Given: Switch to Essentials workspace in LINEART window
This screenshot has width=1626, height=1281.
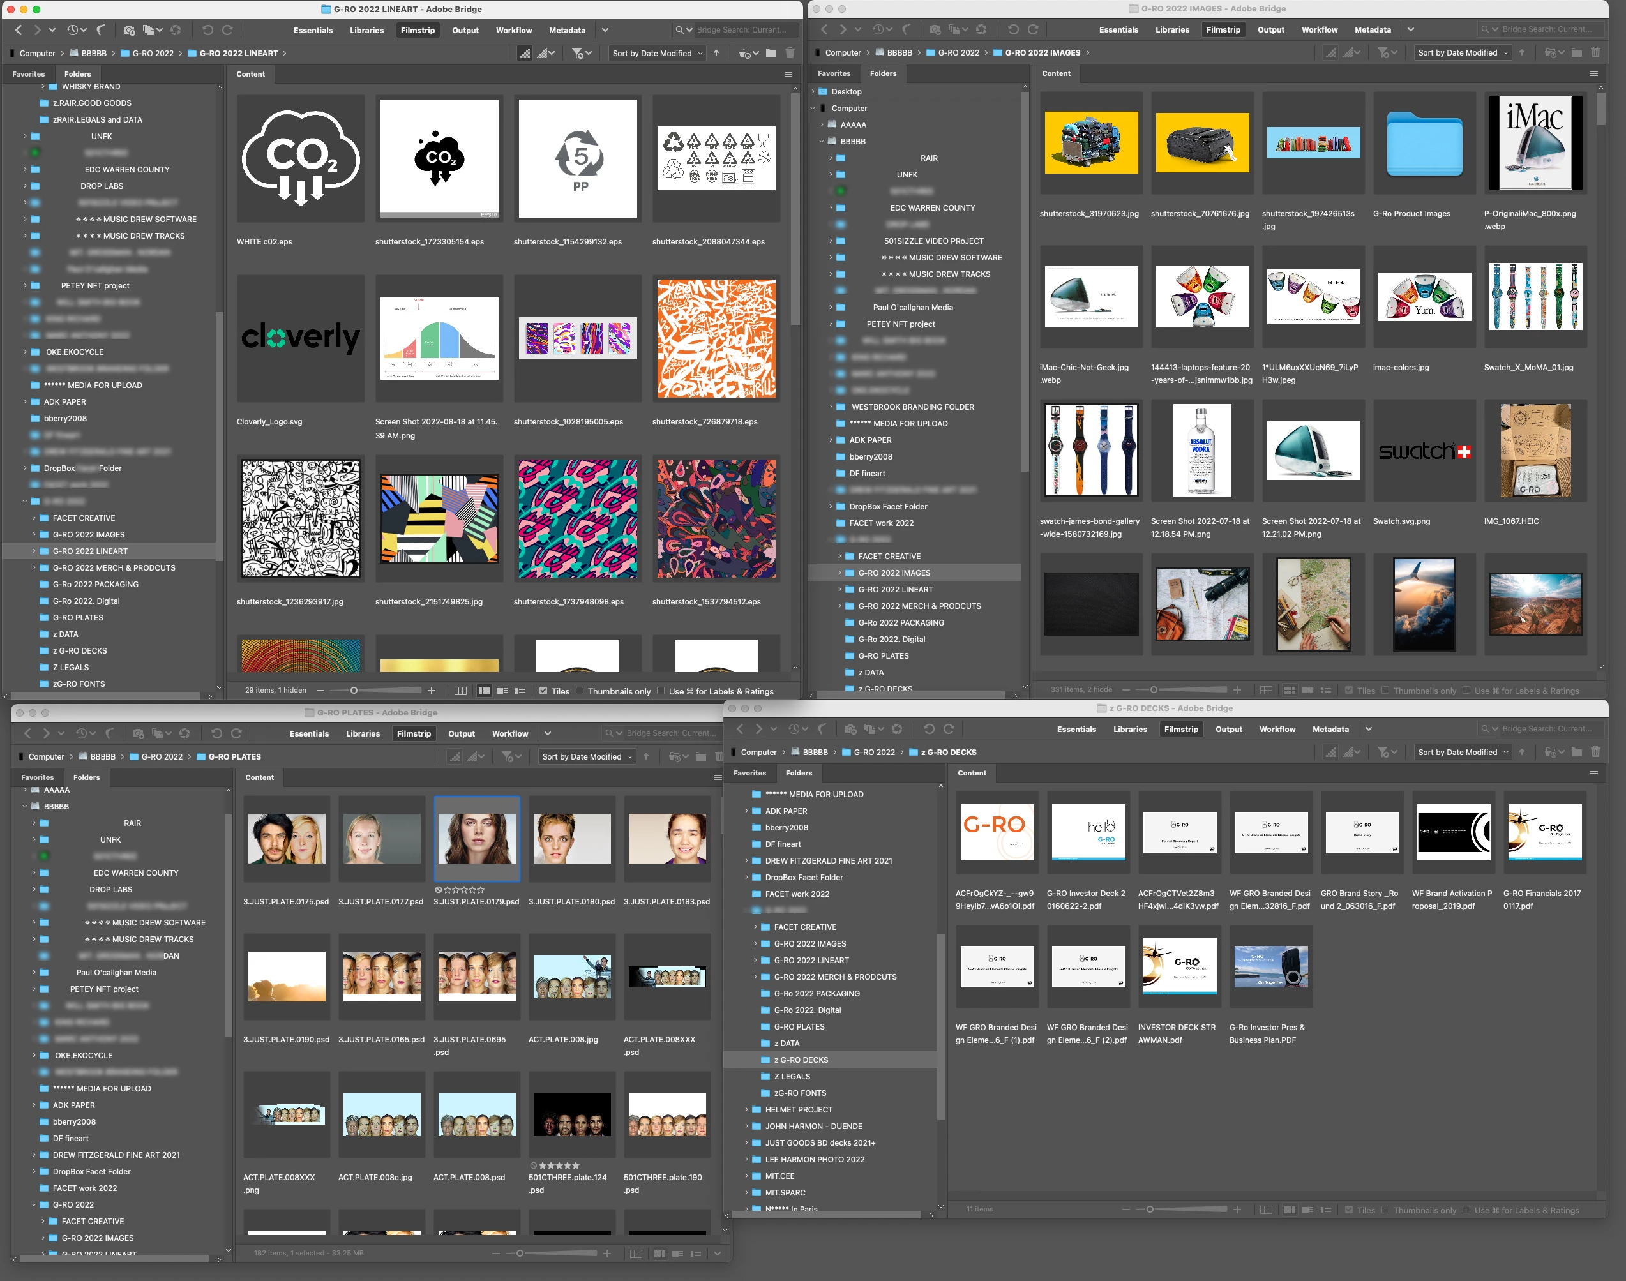Looking at the screenshot, I should pos(313,30).
